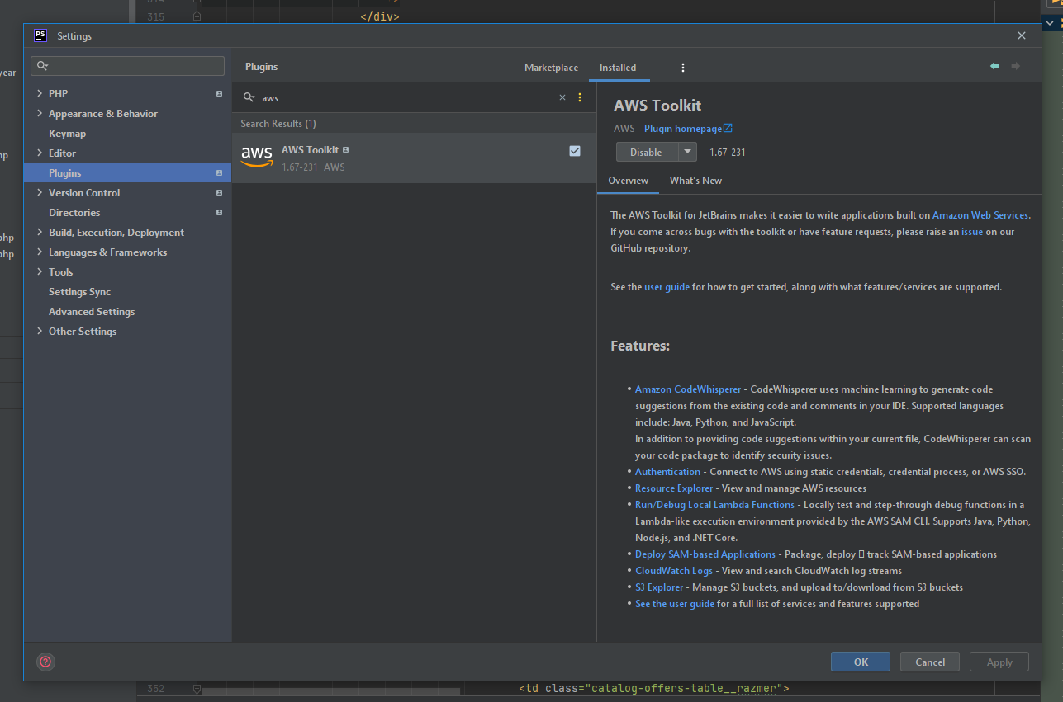The height and width of the screenshot is (702, 1063).
Task: Click the Search Results (1) label
Action: pos(278,124)
